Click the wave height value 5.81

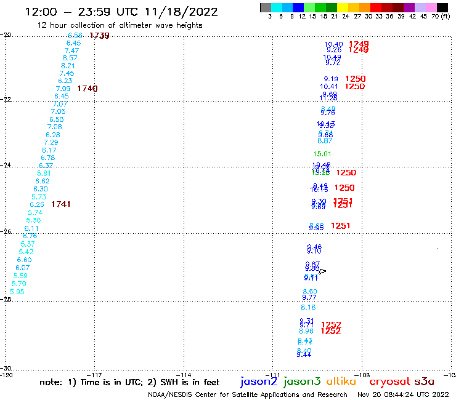coord(44,174)
